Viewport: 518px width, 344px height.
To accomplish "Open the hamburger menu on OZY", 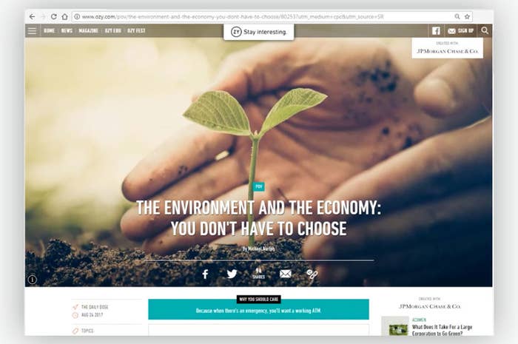I will point(32,31).
